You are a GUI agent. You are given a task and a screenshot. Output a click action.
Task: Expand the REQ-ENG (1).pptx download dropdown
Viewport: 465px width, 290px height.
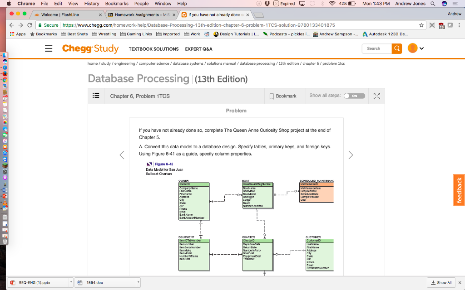[71, 282]
